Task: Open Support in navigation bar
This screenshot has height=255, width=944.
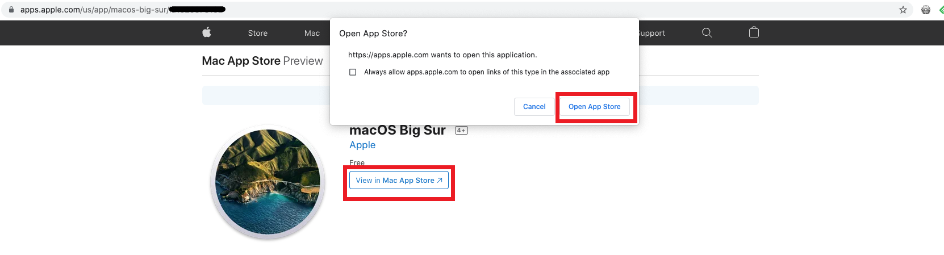Action: pyautogui.click(x=651, y=33)
